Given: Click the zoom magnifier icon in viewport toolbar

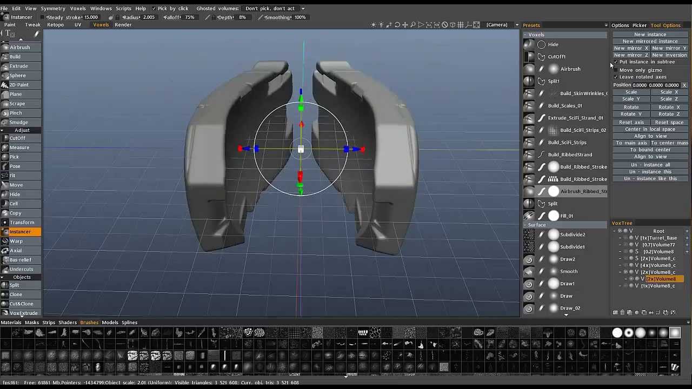Looking at the screenshot, I should pos(413,25).
